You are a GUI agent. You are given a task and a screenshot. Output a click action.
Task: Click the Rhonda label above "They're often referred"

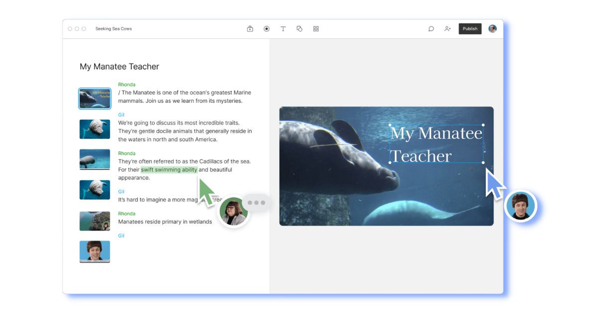(126, 154)
